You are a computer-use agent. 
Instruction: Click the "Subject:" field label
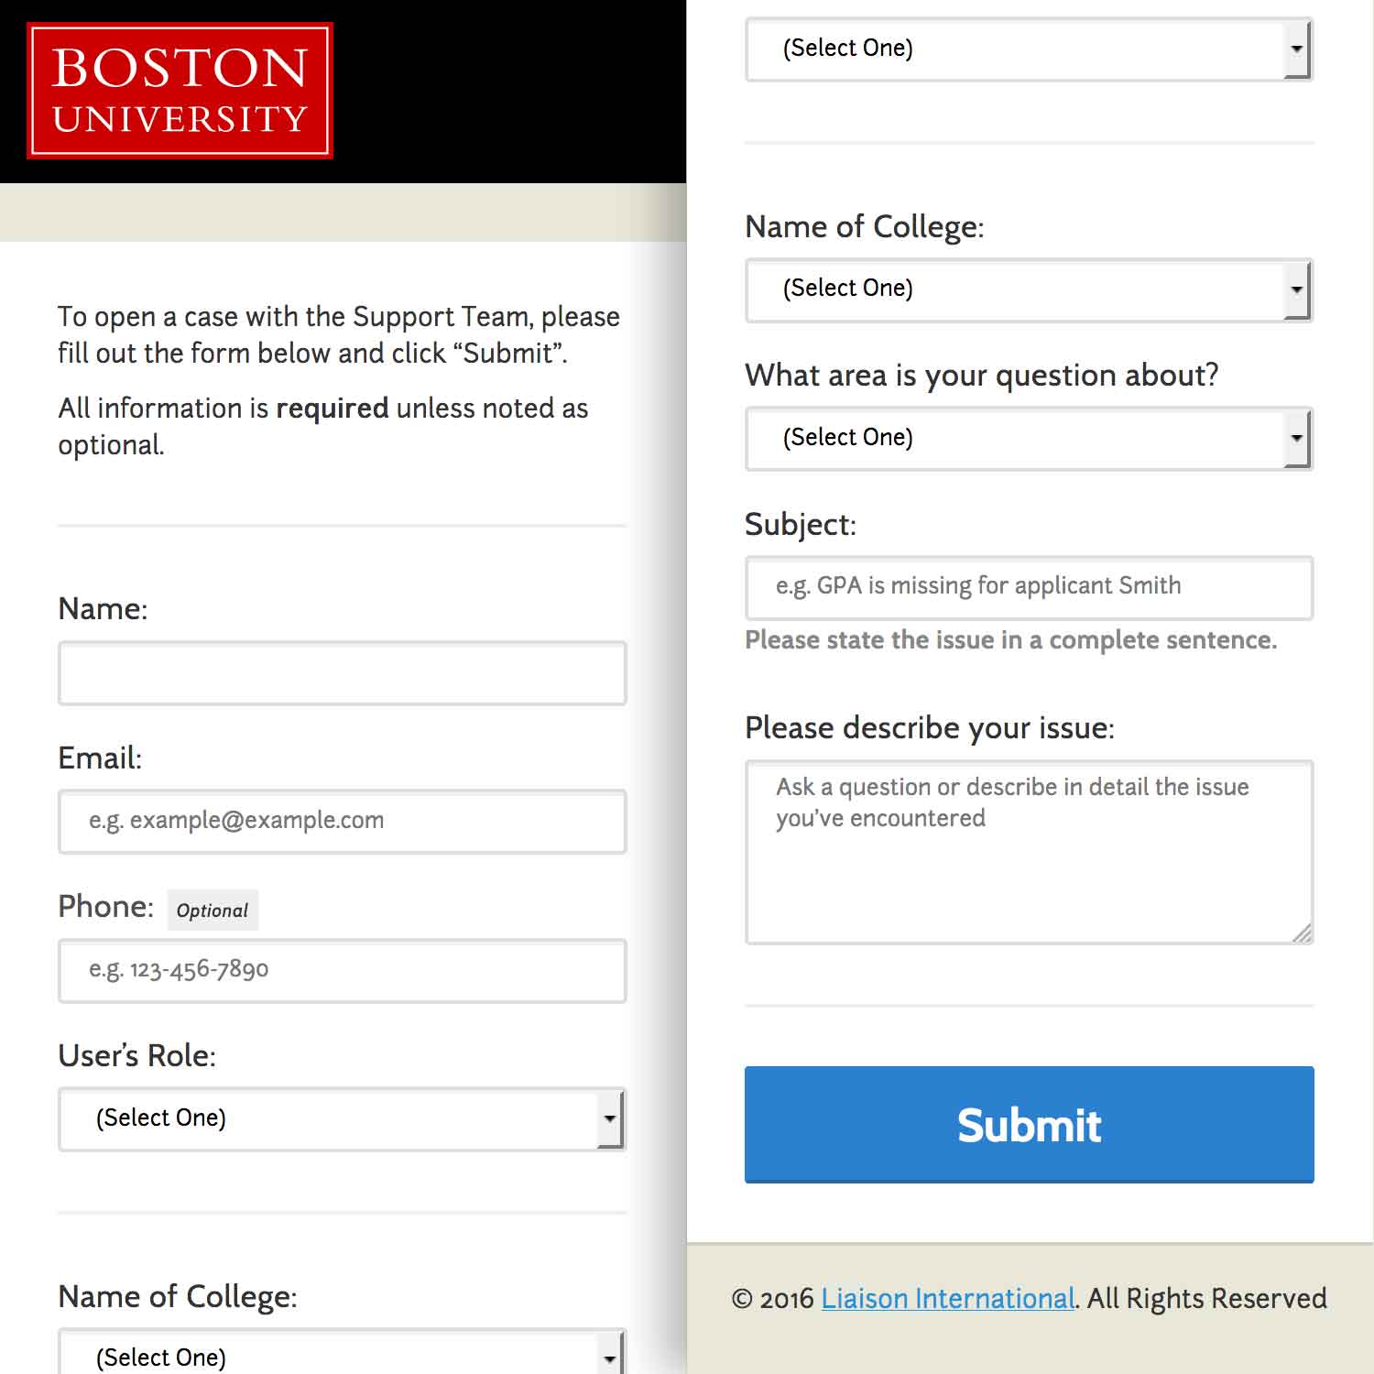[800, 525]
